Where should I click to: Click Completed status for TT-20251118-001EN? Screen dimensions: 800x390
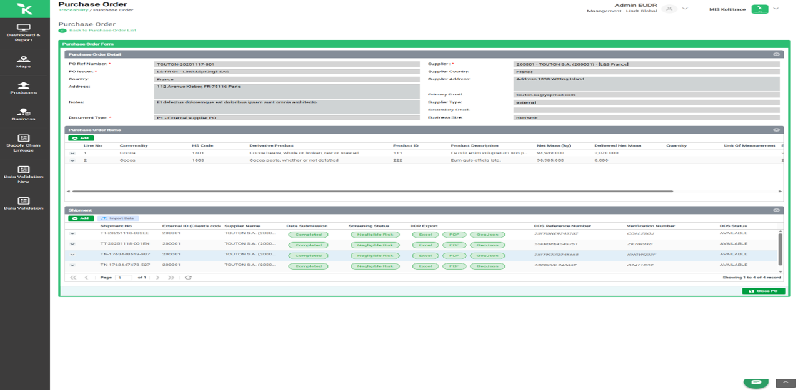[x=308, y=245]
